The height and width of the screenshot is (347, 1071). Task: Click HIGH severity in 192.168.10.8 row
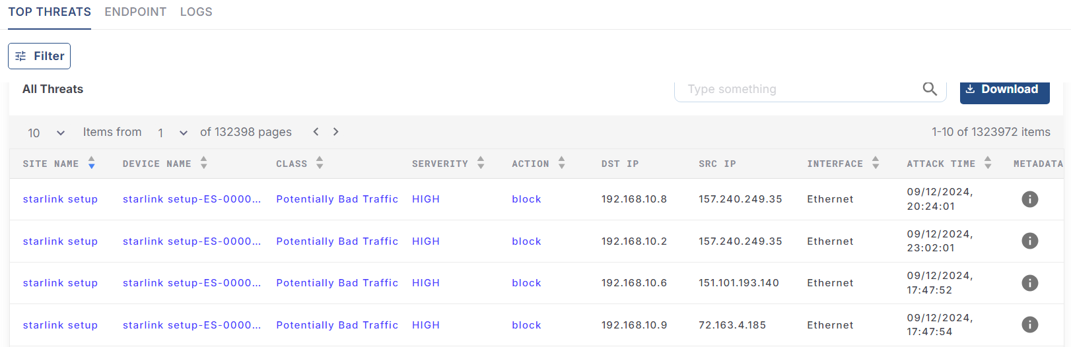[x=426, y=199]
